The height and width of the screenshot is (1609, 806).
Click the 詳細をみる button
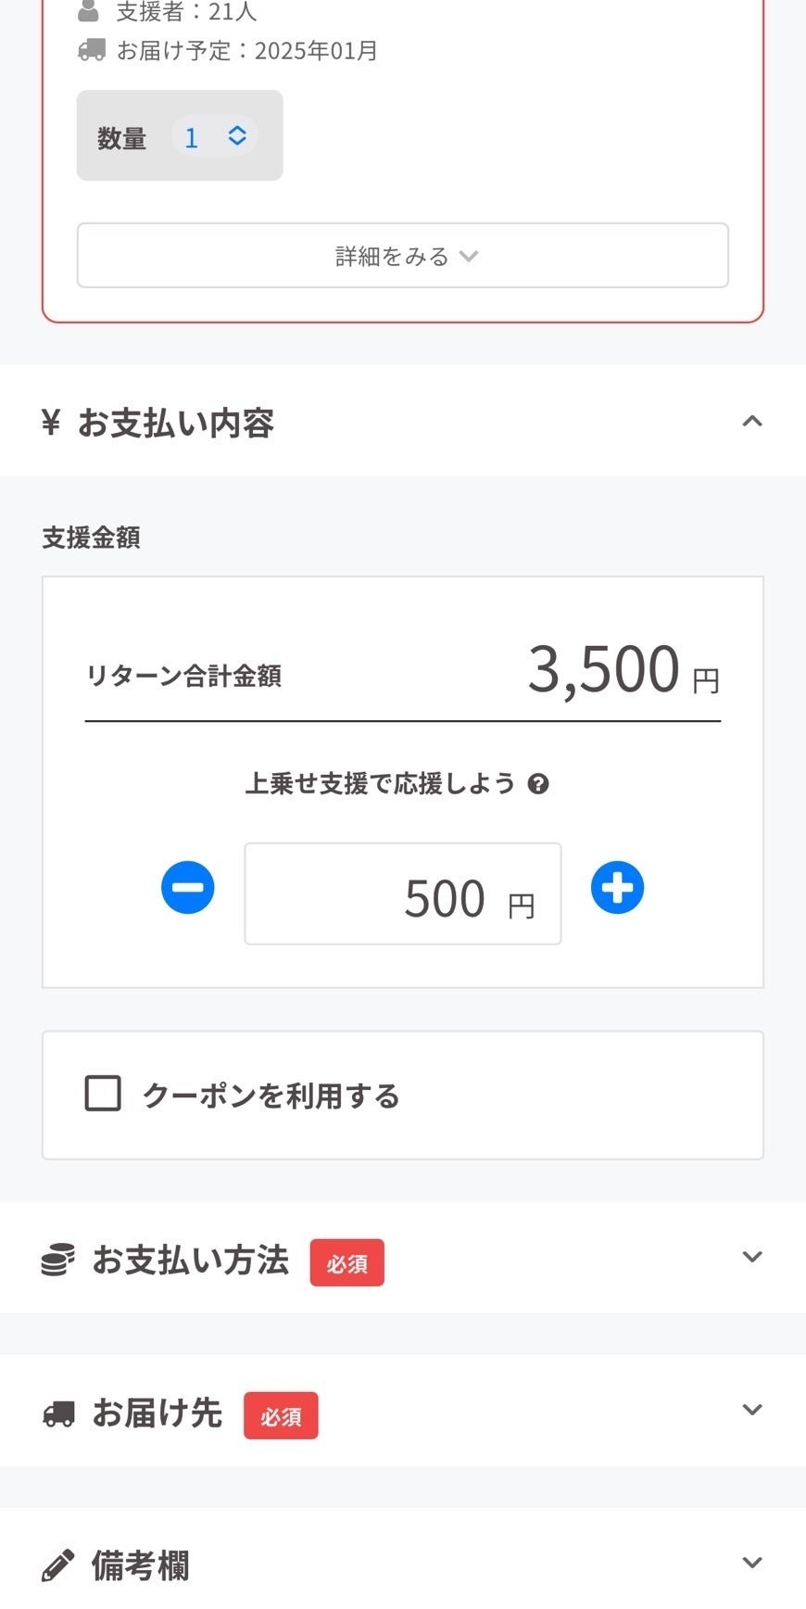pos(403,256)
